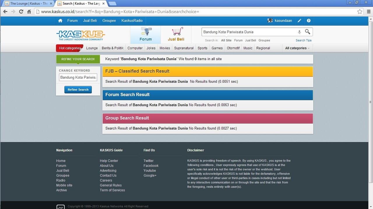Image resolution: width=373 pixels, height=209 pixels.
Task: Reload the page with refresh icon
Action: [x=21, y=12]
